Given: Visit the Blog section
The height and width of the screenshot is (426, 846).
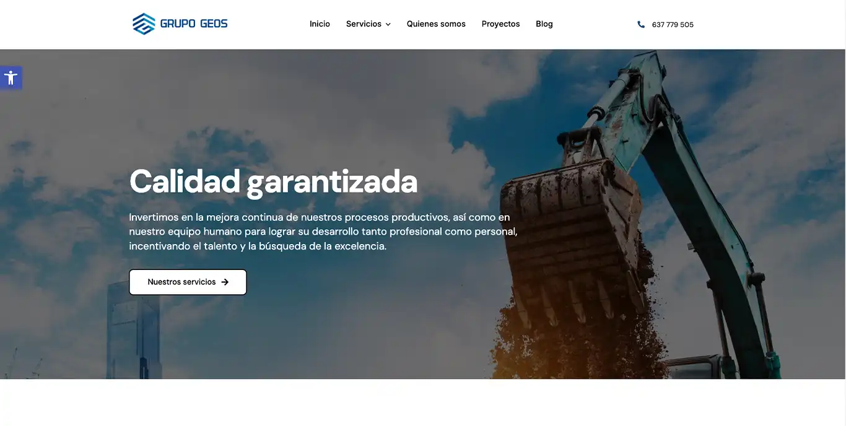Looking at the screenshot, I should (x=544, y=24).
